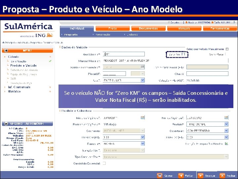Open Produto e Veículo in the menu
Screen dimensions: 238x179
click(x=23, y=66)
